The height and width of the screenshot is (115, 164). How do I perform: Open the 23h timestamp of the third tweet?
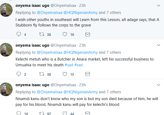[82, 85]
